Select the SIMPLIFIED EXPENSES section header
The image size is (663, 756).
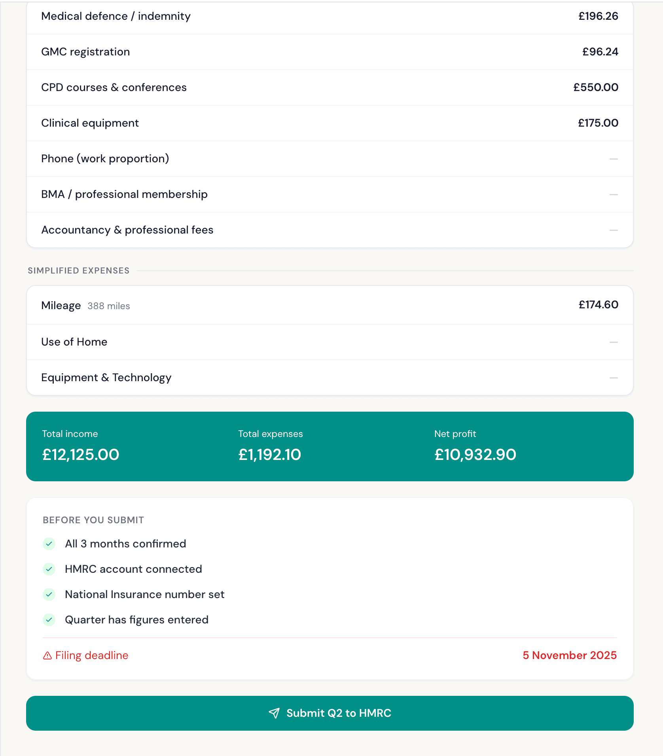click(78, 270)
